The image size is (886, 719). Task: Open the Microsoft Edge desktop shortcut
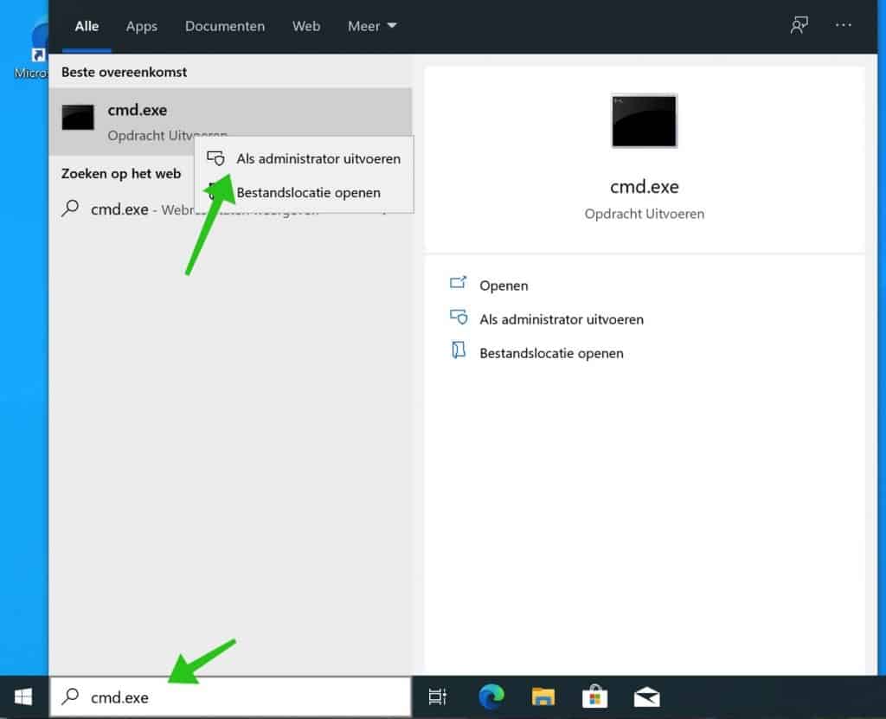36,43
